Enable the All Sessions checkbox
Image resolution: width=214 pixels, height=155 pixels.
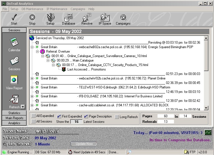pyautogui.click(x=33, y=121)
